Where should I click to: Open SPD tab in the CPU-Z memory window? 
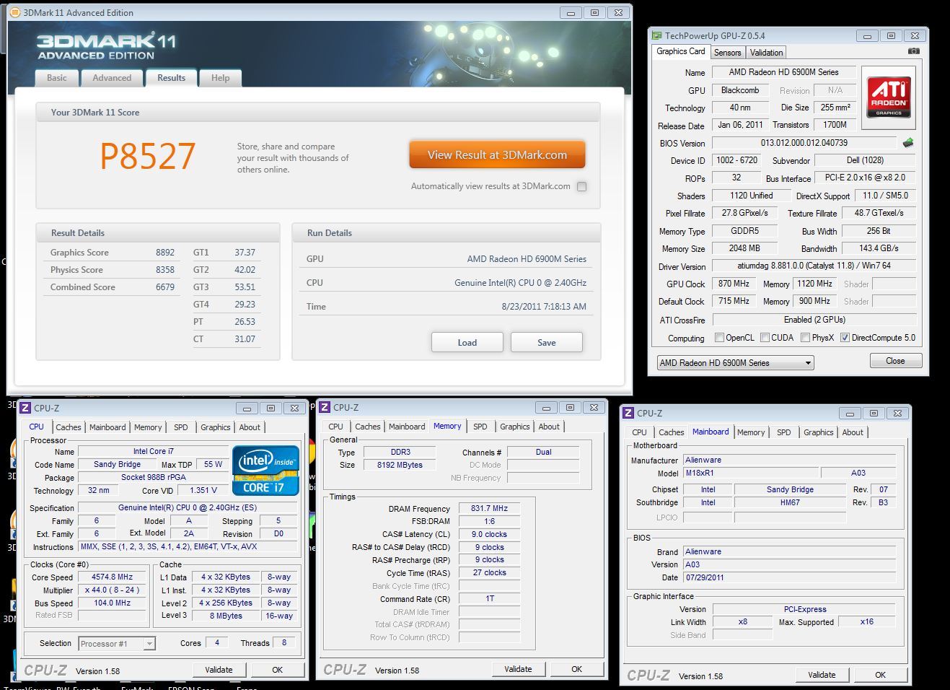(x=480, y=427)
